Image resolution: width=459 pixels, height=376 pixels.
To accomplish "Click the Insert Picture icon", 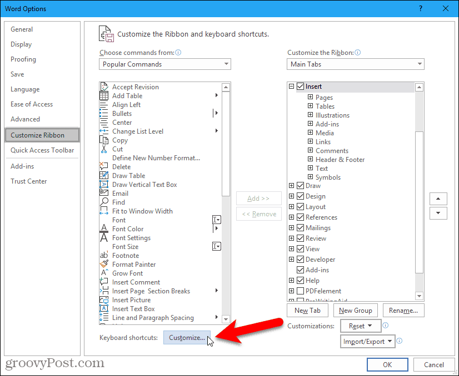I will point(104,300).
